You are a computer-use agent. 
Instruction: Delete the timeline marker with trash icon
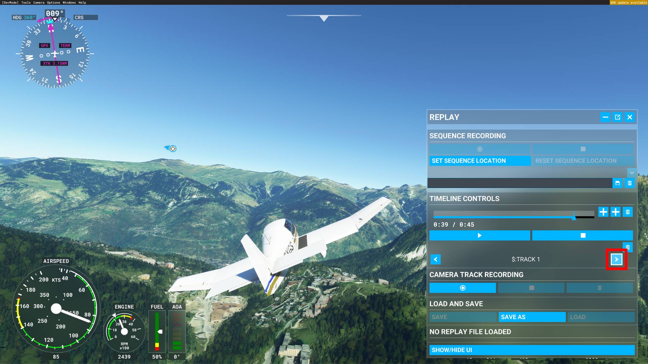pyautogui.click(x=628, y=212)
